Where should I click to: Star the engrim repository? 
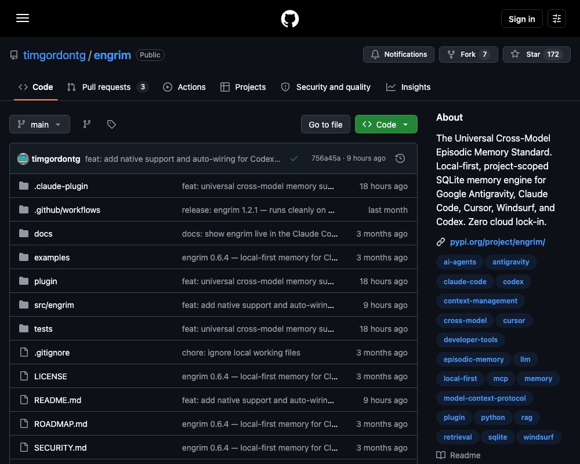pyautogui.click(x=536, y=55)
